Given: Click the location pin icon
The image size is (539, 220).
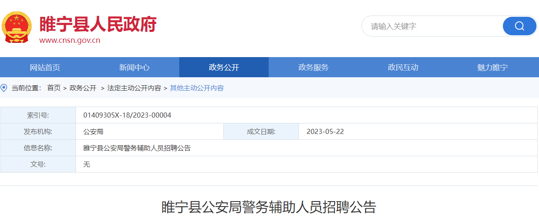Looking at the screenshot, I should [4, 88].
